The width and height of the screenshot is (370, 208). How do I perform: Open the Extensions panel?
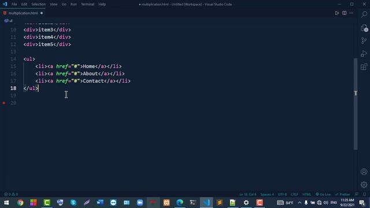pos(364,67)
